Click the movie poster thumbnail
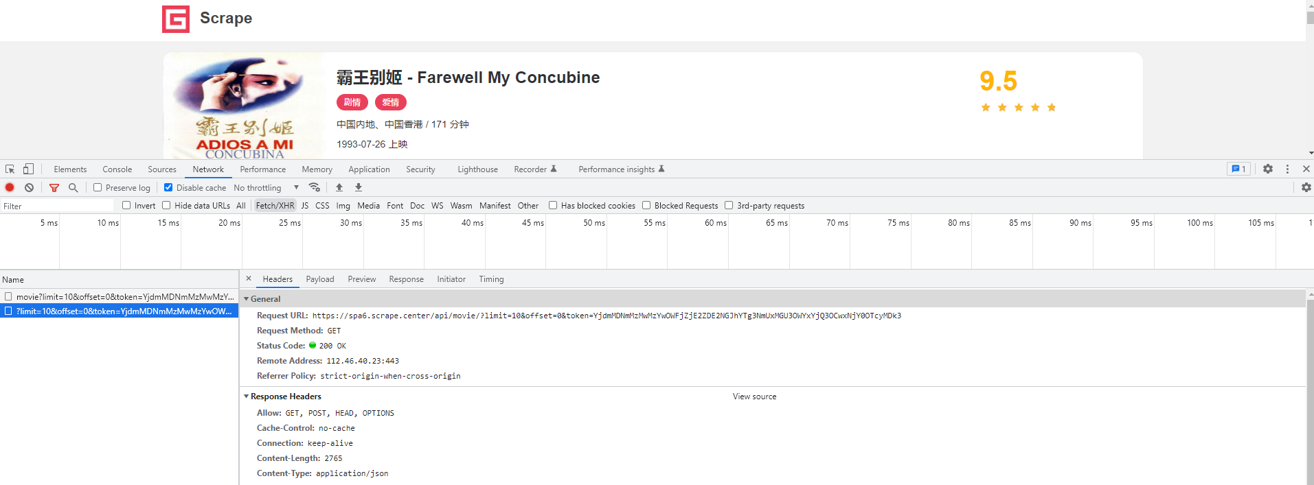Viewport: 1314px width, 485px height. click(x=243, y=106)
